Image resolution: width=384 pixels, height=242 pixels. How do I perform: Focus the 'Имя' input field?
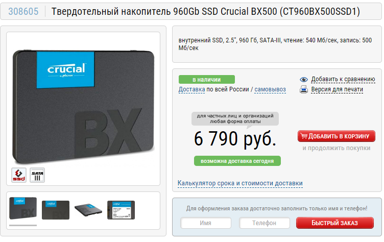pos(206,223)
